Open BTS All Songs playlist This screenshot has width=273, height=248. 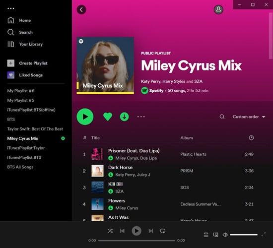coord(20,167)
